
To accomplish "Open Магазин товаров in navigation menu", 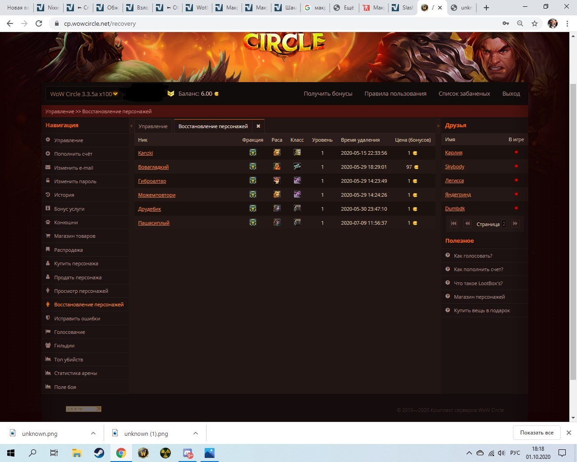I will pos(74,236).
